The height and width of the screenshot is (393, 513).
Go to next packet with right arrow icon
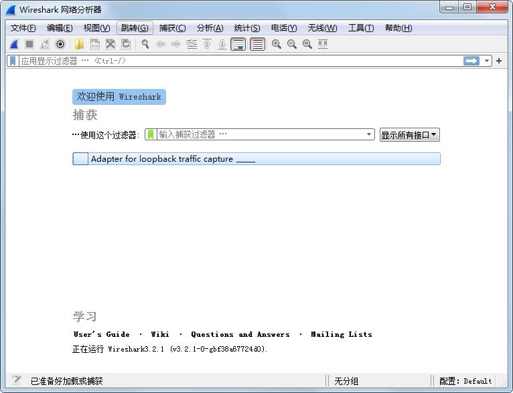(176, 44)
